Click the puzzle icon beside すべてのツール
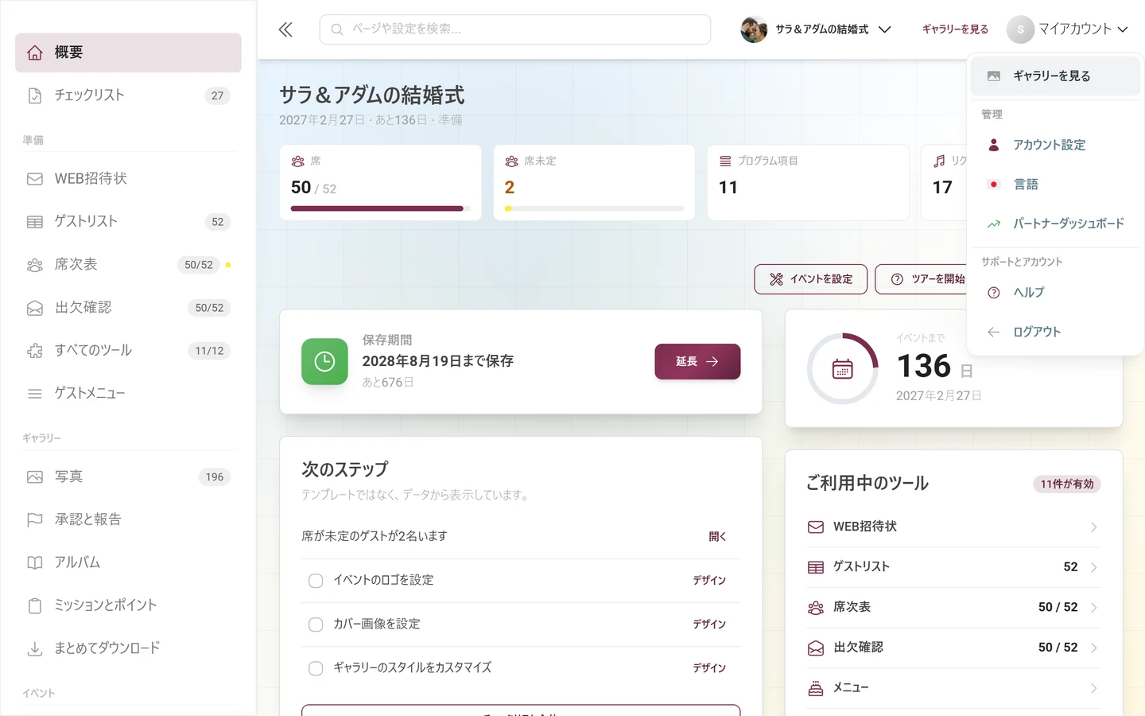This screenshot has width=1145, height=716. pos(35,351)
